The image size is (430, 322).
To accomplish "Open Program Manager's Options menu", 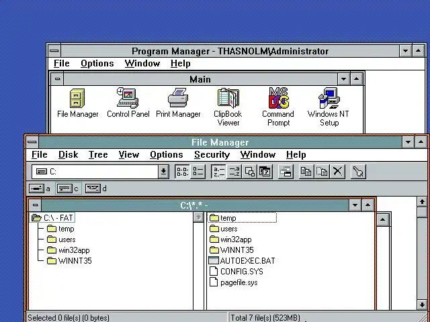I will [97, 64].
